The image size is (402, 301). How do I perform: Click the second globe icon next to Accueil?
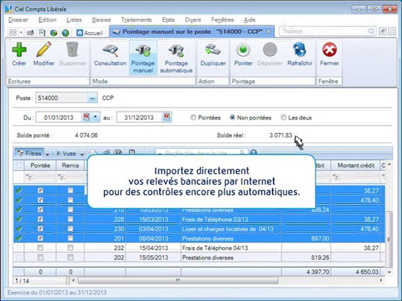[x=66, y=33]
